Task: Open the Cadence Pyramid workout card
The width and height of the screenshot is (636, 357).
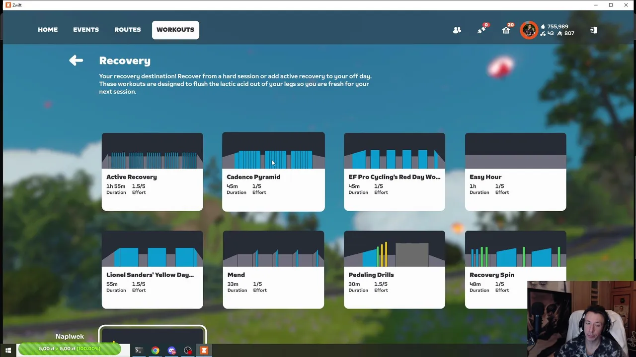Action: point(273,172)
